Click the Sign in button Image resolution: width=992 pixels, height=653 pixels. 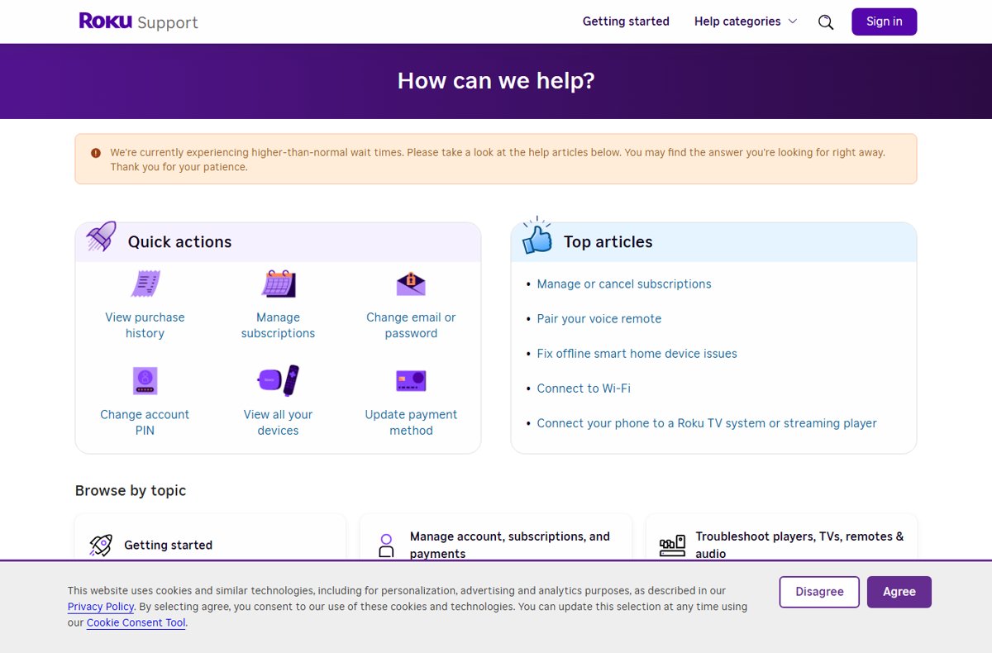885,21
